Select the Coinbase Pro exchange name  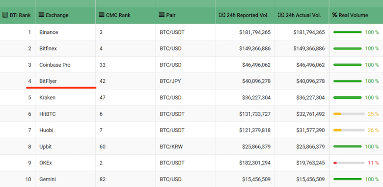55,65
